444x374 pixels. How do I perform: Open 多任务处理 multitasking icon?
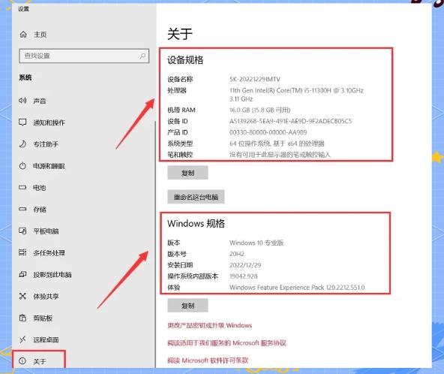[22, 252]
